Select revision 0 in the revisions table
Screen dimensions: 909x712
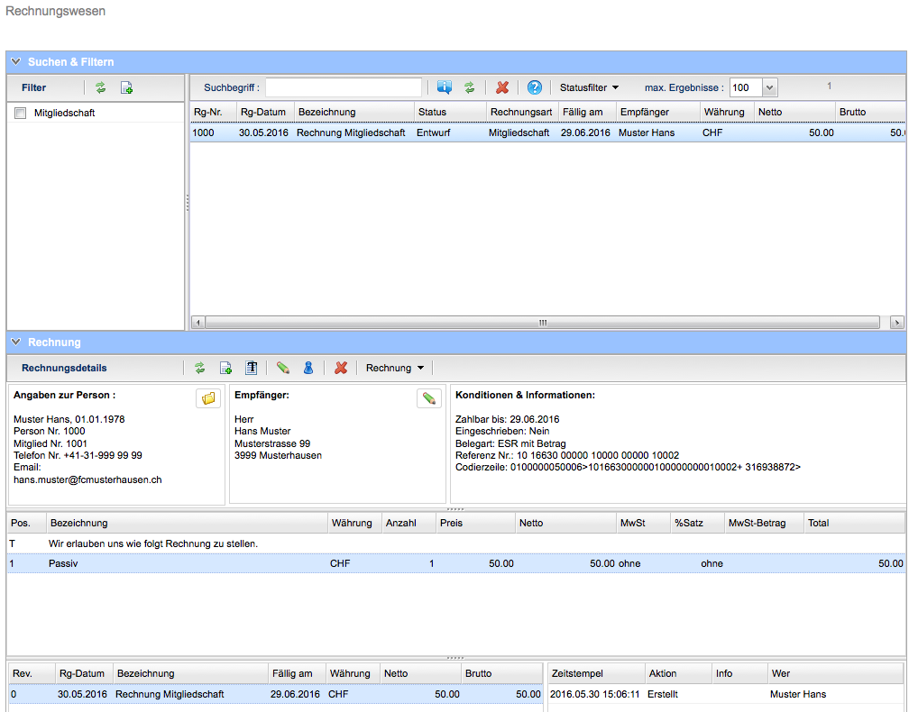click(276, 694)
